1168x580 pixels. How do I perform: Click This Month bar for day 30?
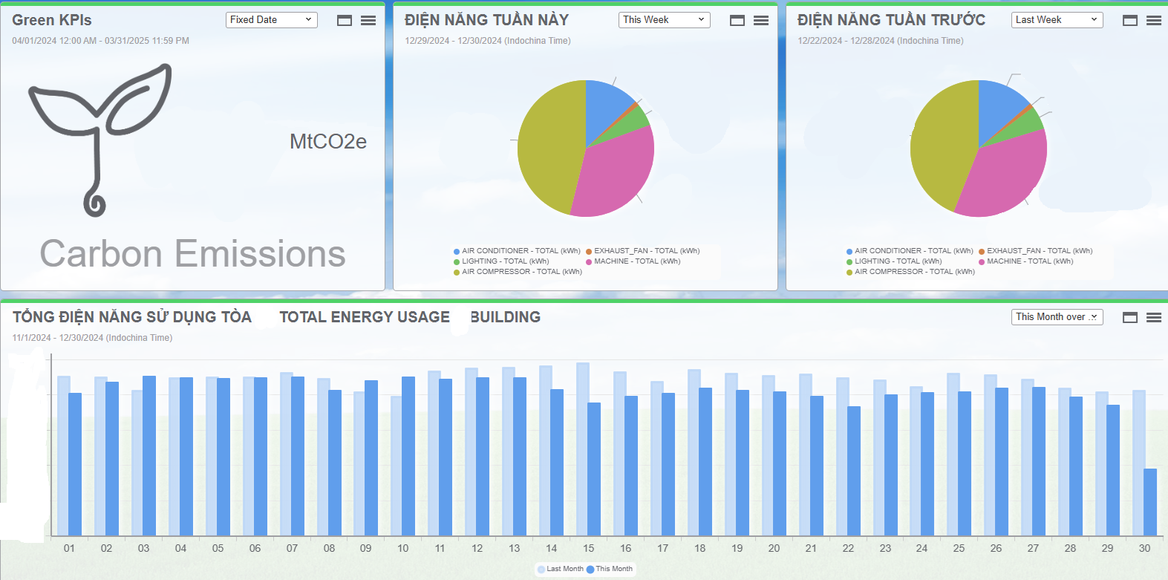(x=1150, y=501)
